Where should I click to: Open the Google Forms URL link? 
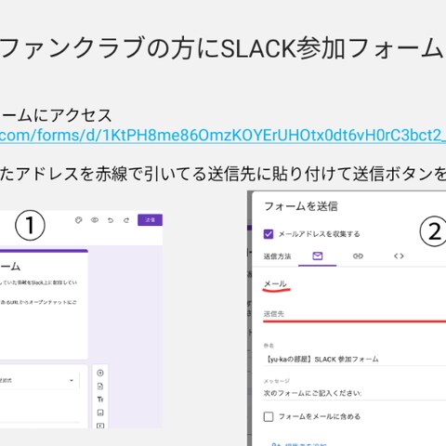(223, 136)
